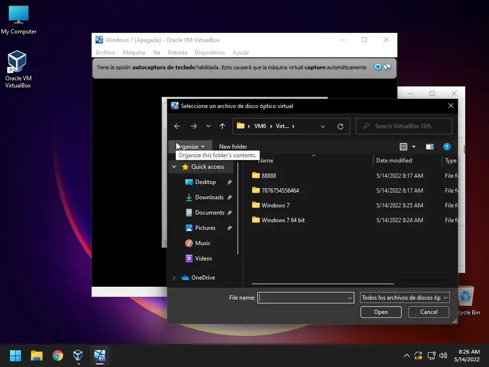Open the Máquina menu in VirtualBox
Screen dimensions: 489x367
(x=134, y=53)
